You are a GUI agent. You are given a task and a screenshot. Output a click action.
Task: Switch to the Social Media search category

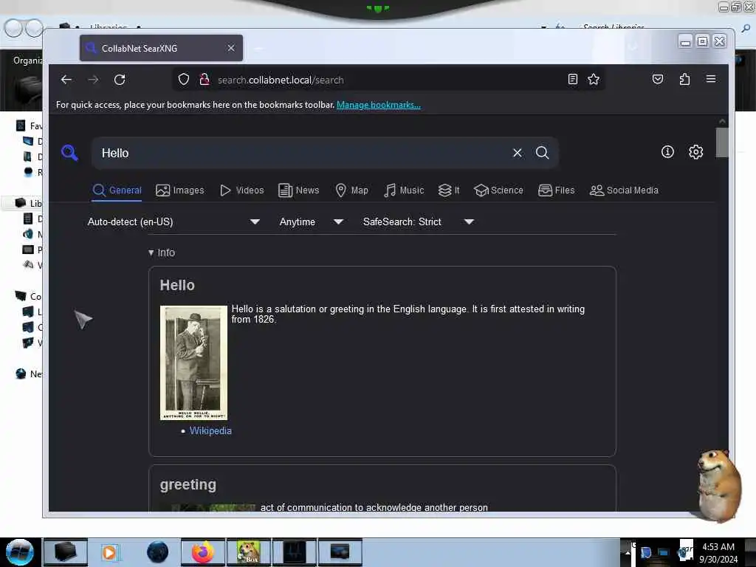click(x=624, y=190)
